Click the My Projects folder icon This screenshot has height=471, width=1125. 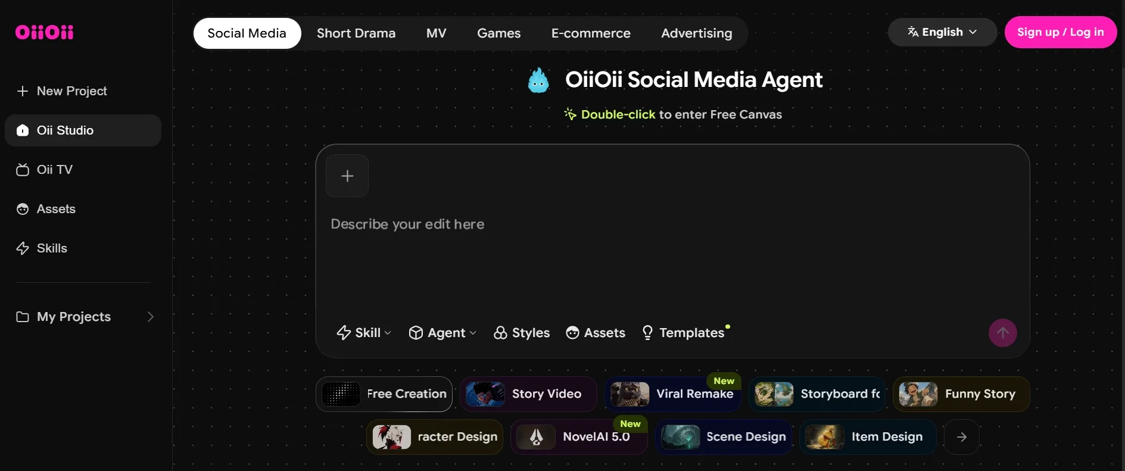pos(23,317)
